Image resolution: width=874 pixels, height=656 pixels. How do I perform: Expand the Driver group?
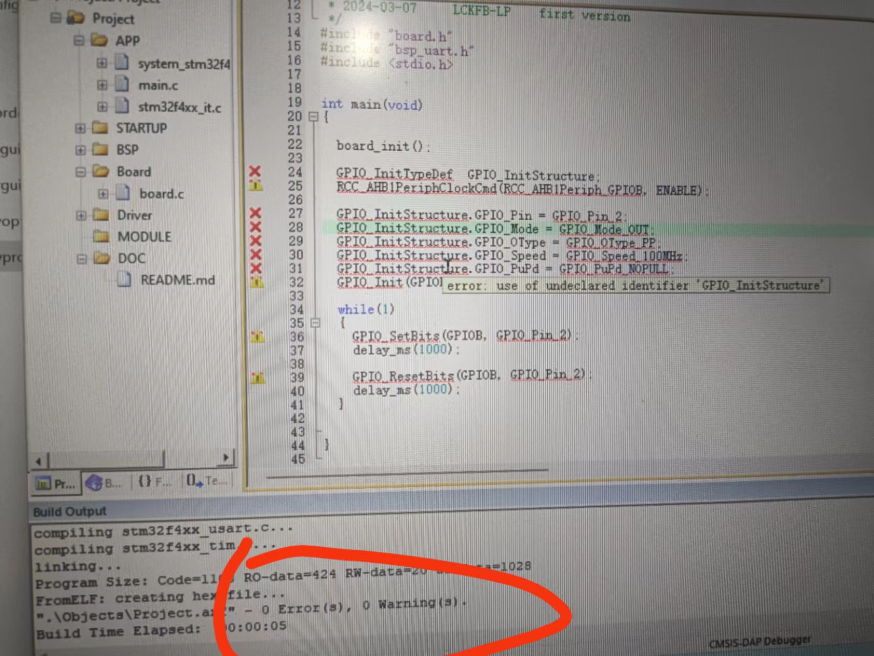81,215
